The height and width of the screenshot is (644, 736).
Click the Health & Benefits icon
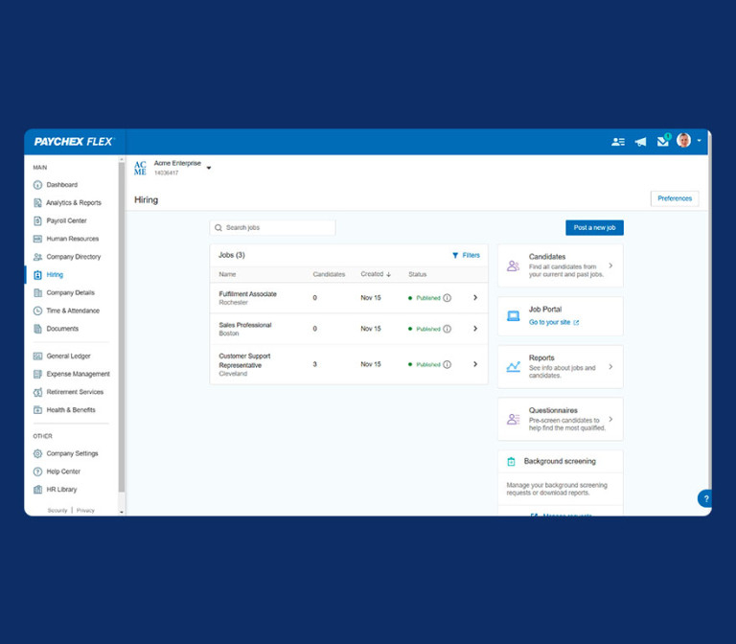coord(37,409)
